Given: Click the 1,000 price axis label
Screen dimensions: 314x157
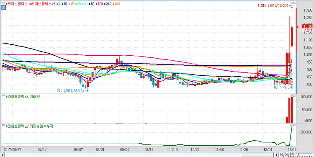Looking at the screenshot, I should pos(308,55).
